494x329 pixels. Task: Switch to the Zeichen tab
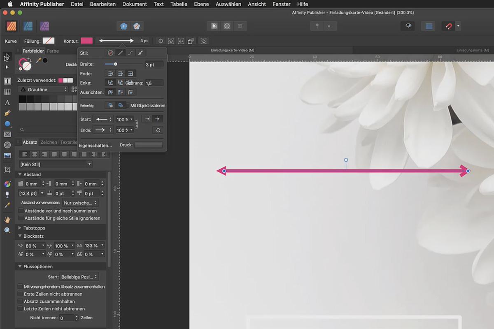click(x=48, y=142)
